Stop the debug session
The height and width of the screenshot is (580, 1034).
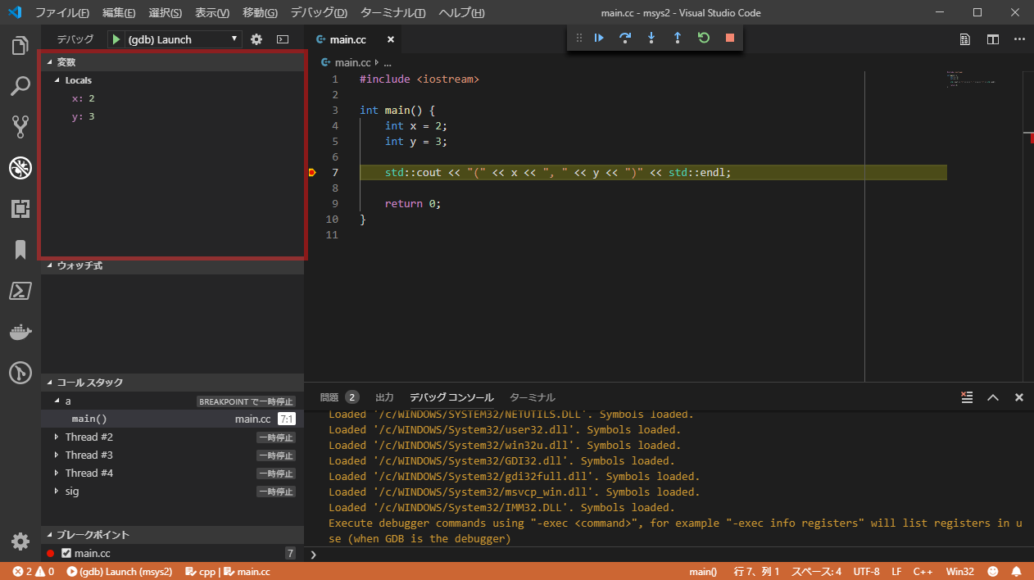pos(730,38)
